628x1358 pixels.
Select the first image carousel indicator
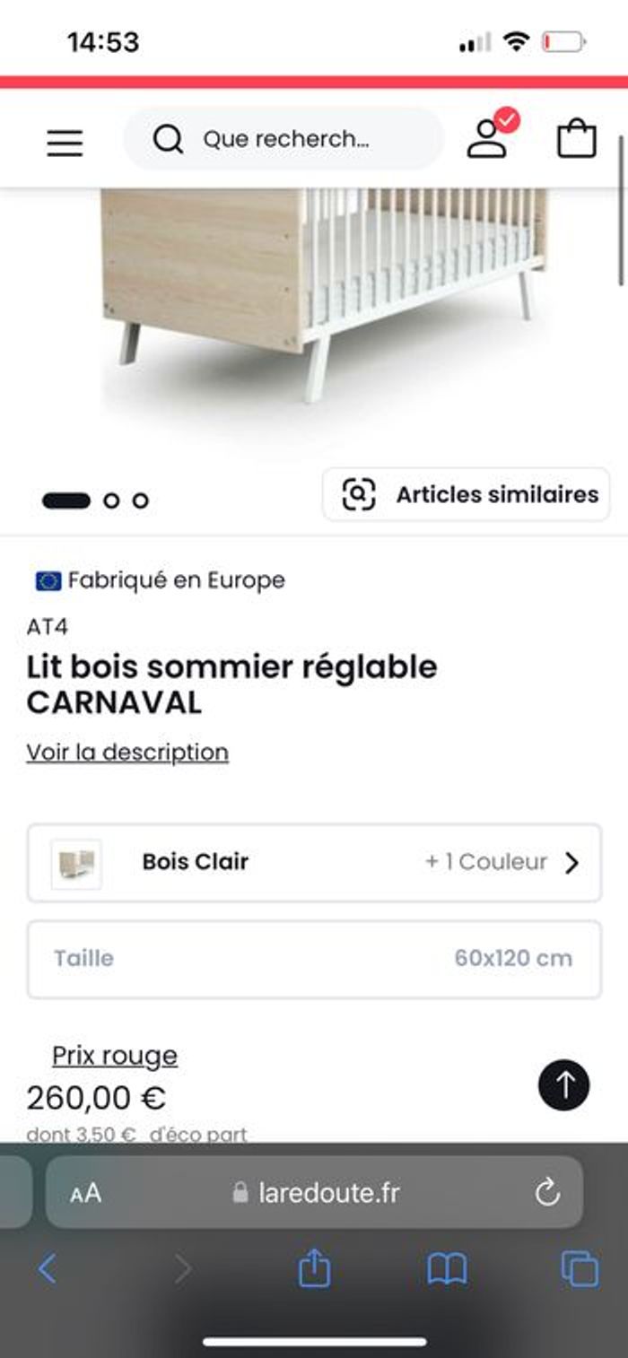pyautogui.click(x=66, y=501)
